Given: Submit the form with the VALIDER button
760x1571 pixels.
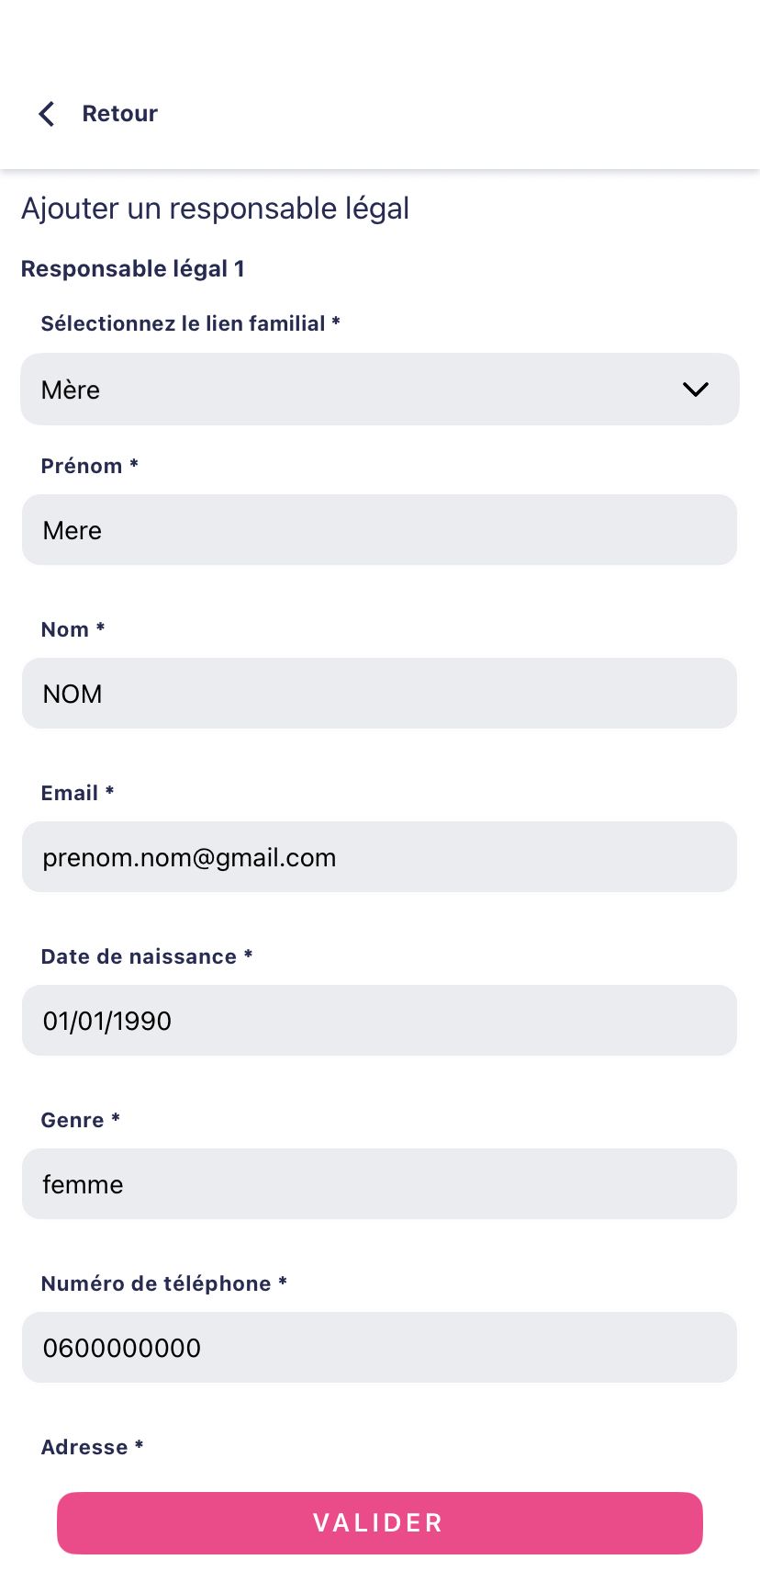Looking at the screenshot, I should click(x=380, y=1523).
